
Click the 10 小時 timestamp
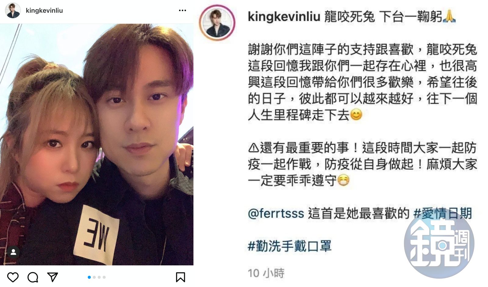266,273
